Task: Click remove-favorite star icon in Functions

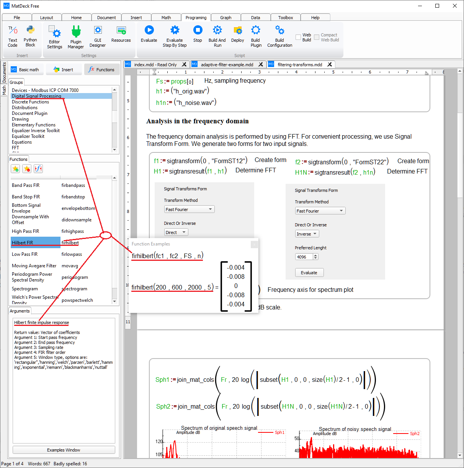Action: pyautogui.click(x=27, y=169)
